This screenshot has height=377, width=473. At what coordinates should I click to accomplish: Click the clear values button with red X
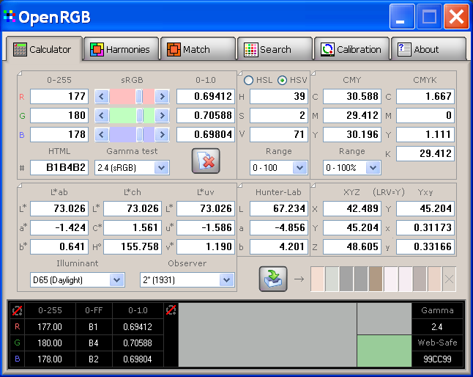tap(206, 161)
